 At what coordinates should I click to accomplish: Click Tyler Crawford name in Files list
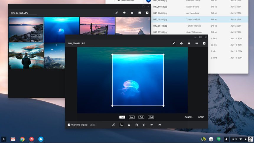(x=193, y=19)
